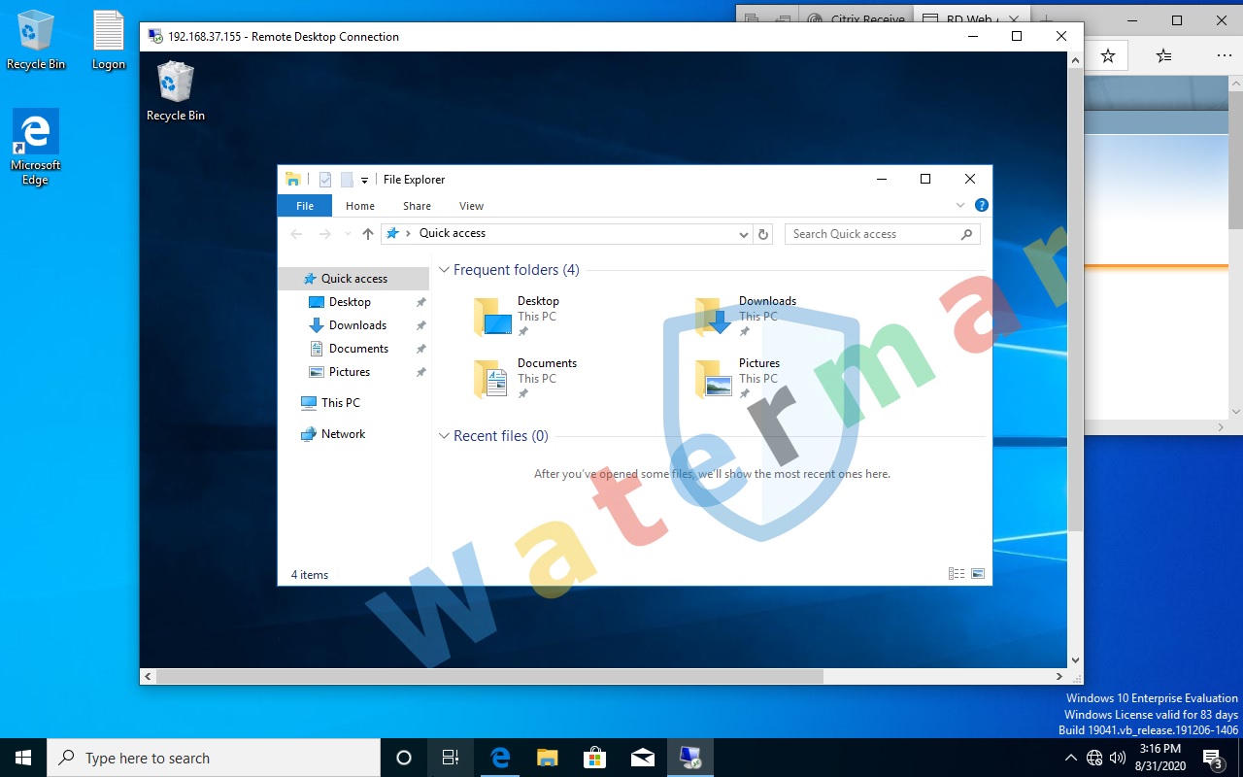The height and width of the screenshot is (777, 1243).
Task: Click the Help question mark button
Action: [x=981, y=205]
